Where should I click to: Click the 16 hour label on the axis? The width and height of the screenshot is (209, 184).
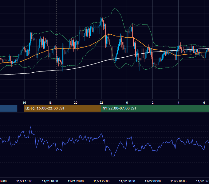point(24,103)
